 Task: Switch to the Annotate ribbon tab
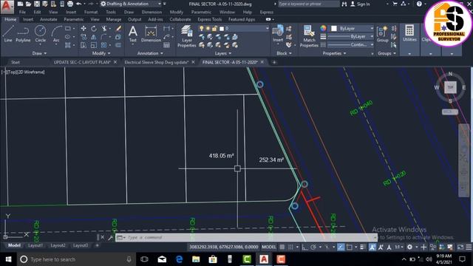pyautogui.click(x=48, y=19)
